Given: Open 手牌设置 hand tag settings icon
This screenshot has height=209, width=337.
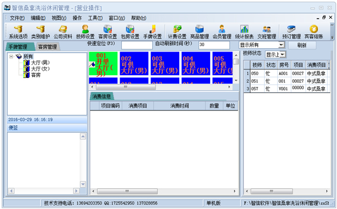Looking at the screenshot, I should tap(152, 32).
